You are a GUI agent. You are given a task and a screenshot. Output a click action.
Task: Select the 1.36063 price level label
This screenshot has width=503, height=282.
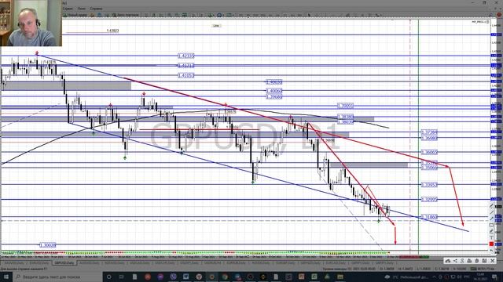[x=429, y=153]
